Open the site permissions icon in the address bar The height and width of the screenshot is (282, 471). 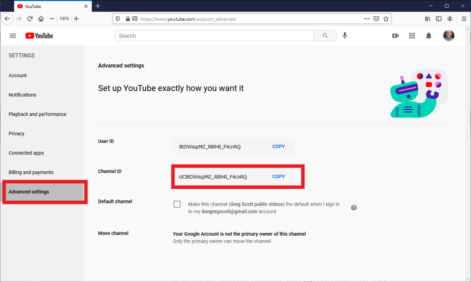(135, 19)
